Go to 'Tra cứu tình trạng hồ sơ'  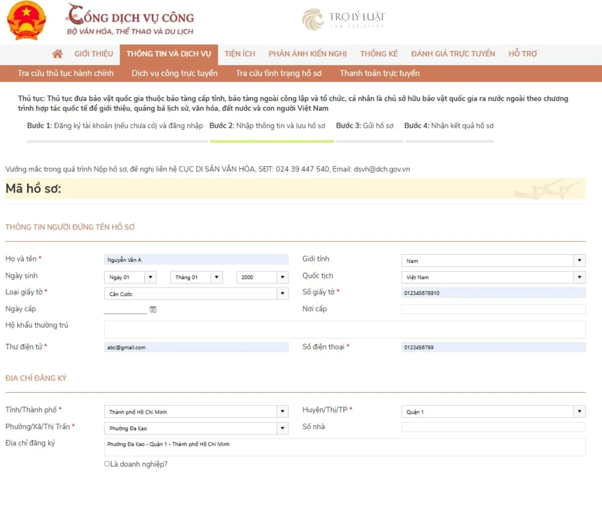point(279,73)
